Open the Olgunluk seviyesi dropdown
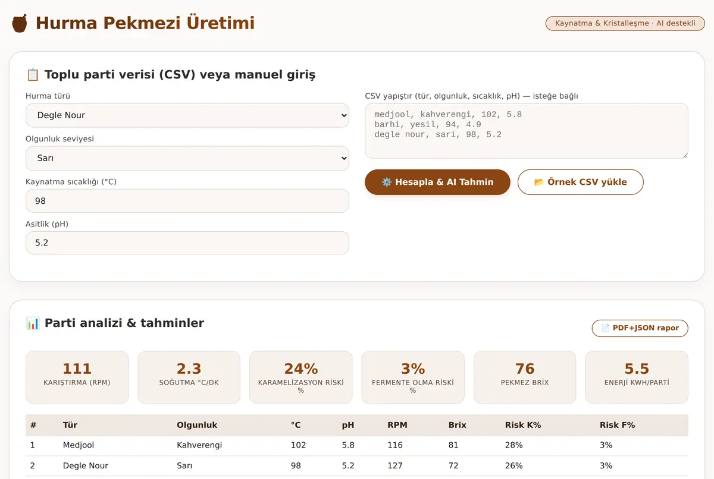The image size is (714, 479). [187, 159]
